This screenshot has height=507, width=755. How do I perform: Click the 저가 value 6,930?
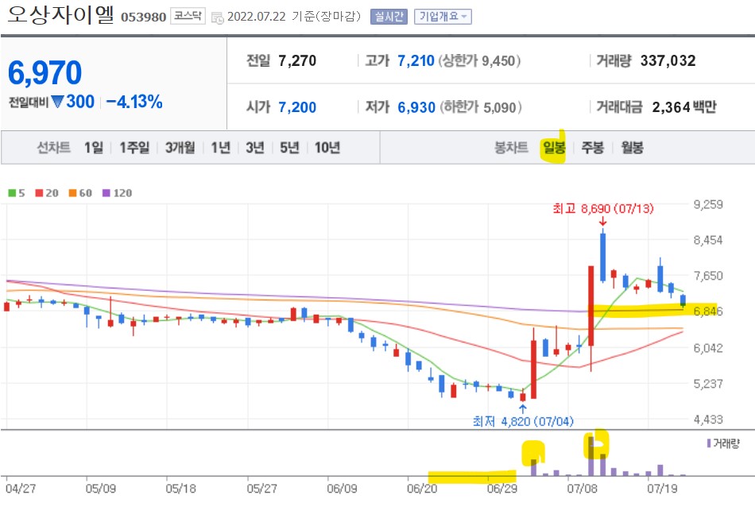(x=416, y=107)
